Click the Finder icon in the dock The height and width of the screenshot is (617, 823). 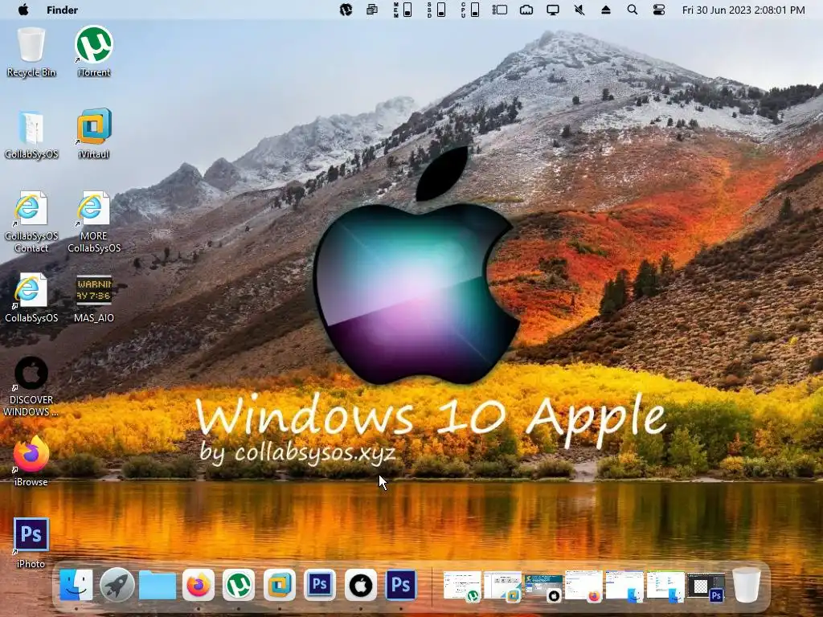(76, 585)
